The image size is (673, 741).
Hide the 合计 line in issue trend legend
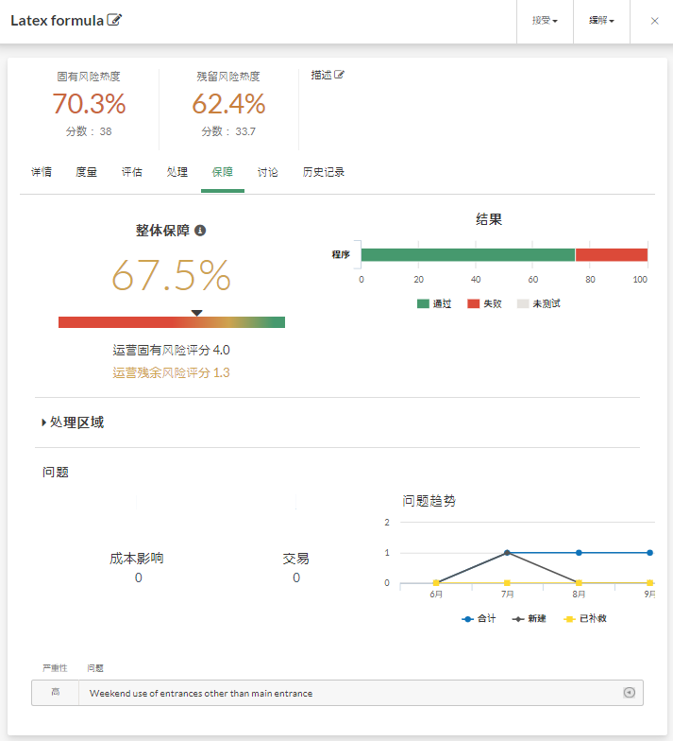(x=479, y=618)
